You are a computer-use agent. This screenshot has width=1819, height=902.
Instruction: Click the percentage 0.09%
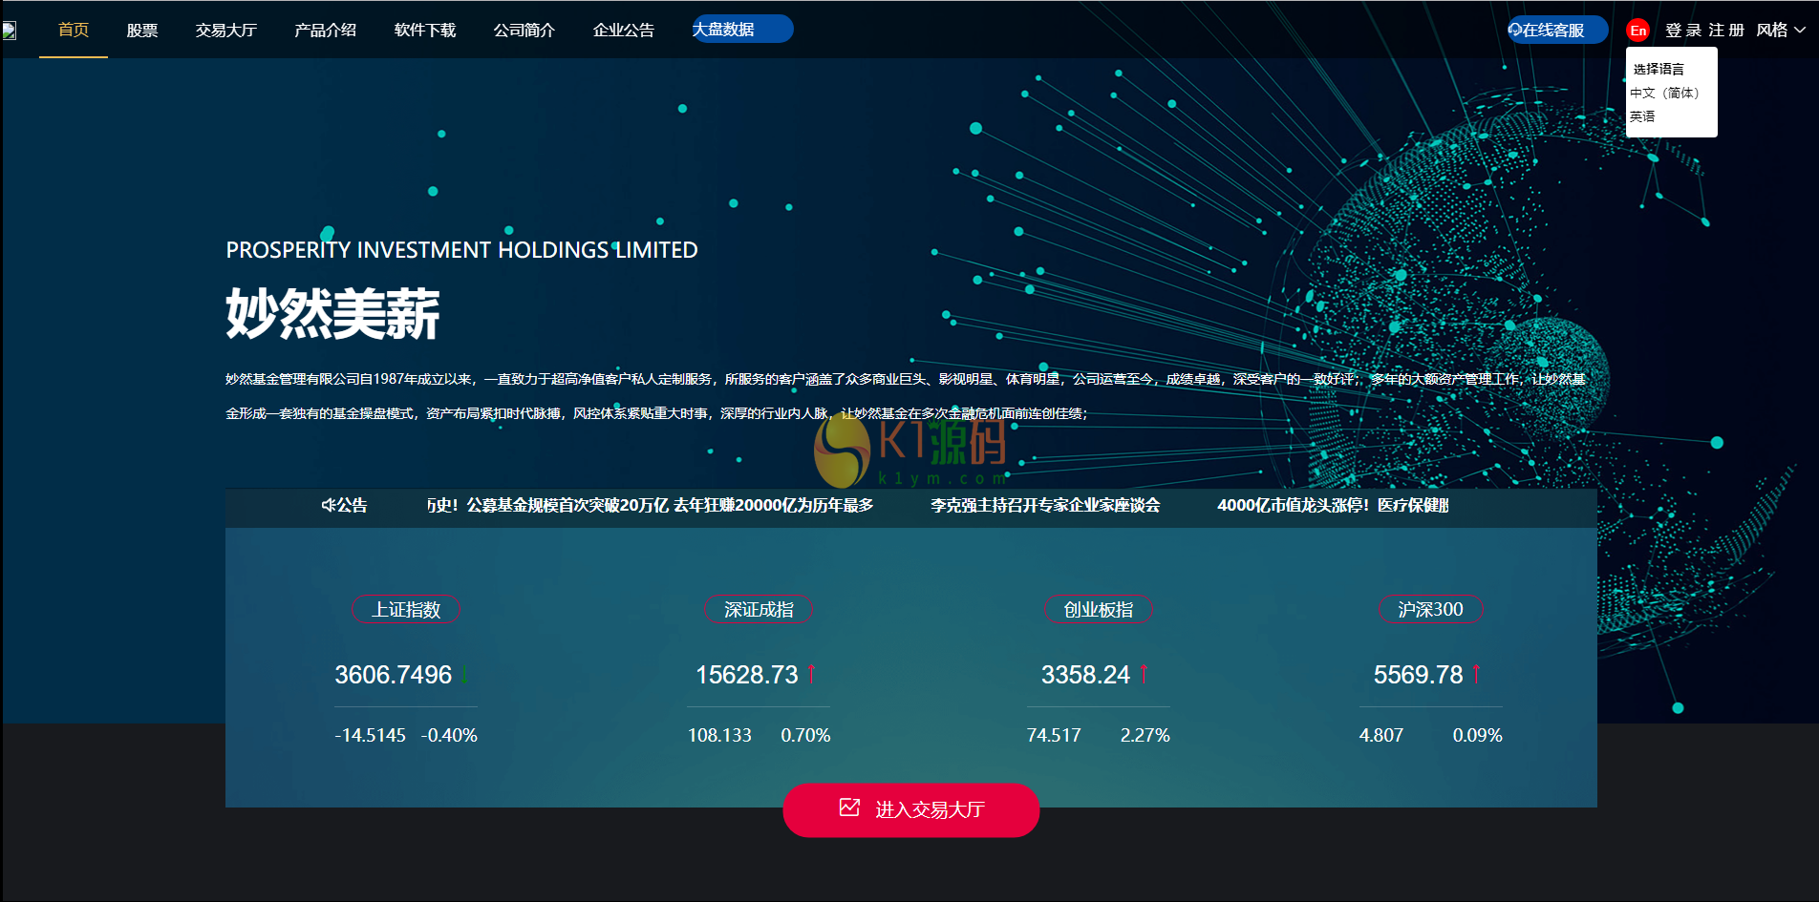coord(1477,735)
